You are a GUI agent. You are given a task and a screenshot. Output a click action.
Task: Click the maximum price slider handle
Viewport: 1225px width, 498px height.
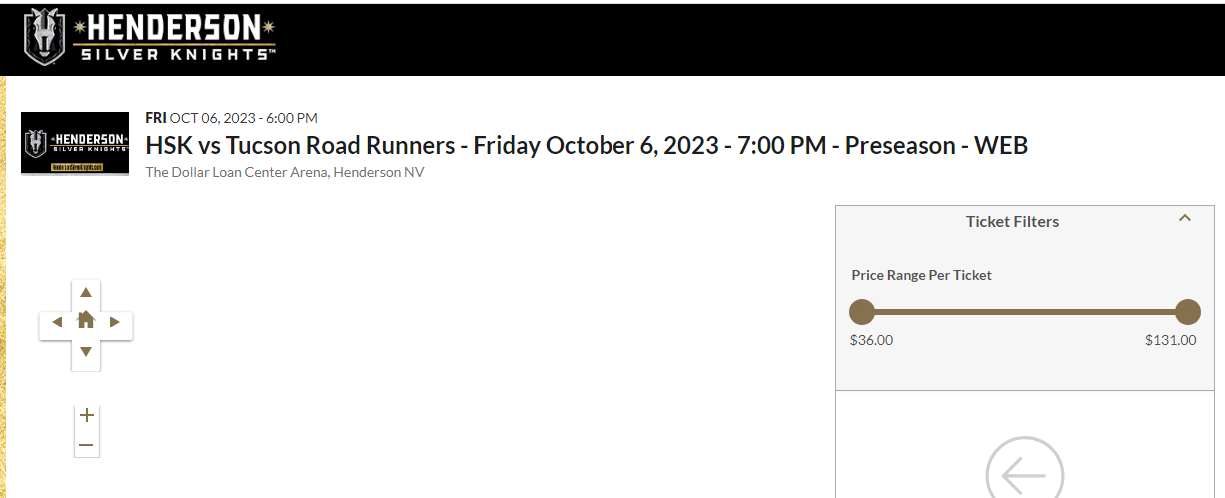1187,312
